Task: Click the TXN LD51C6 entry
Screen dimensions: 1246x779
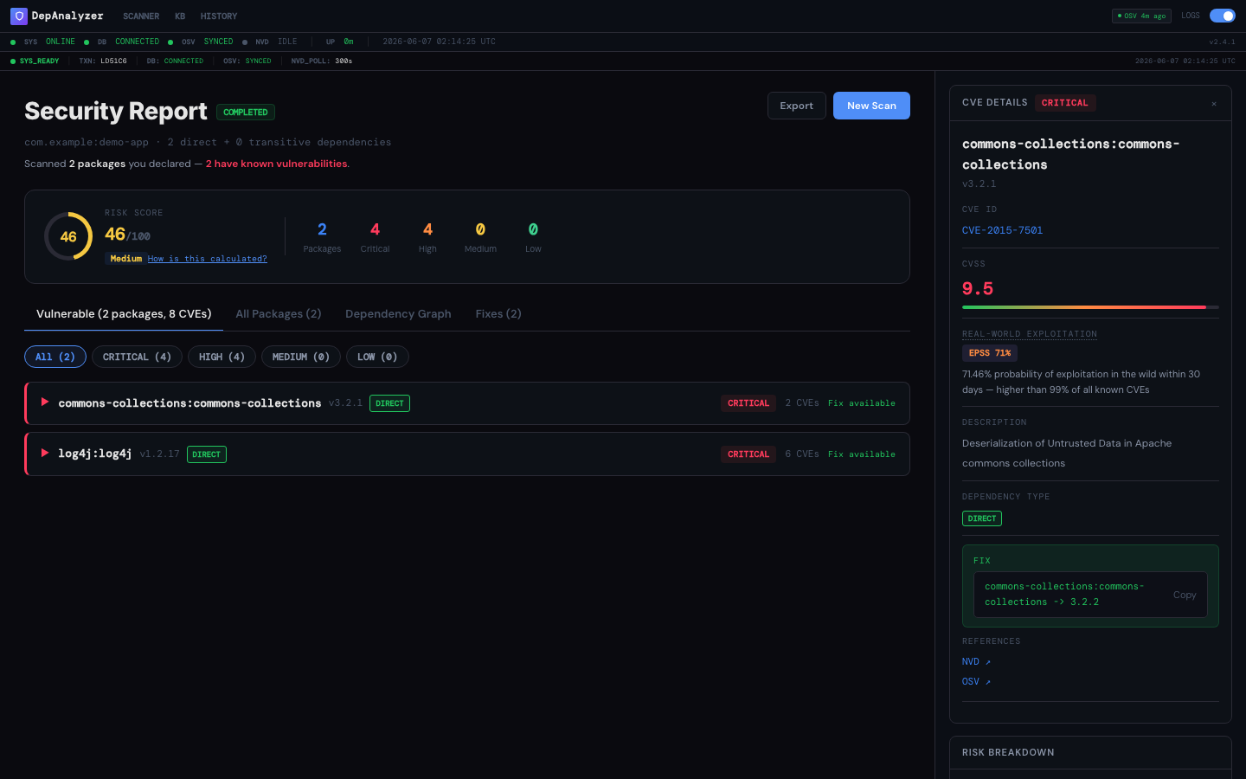Action: 103,61
